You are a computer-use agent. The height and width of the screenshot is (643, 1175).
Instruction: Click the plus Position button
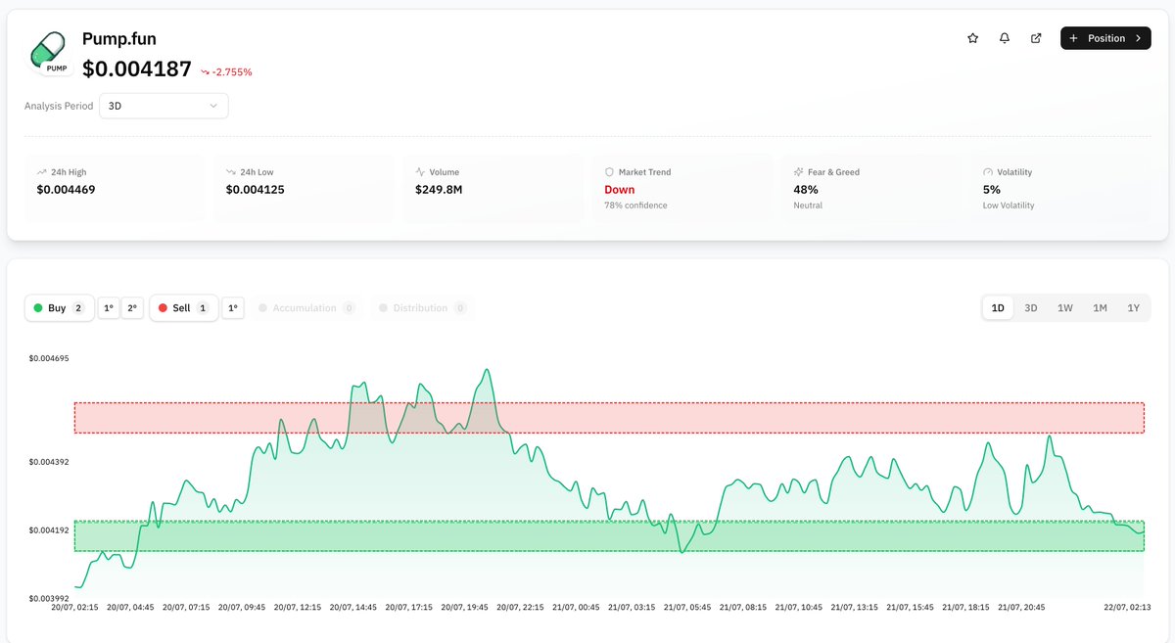(x=1105, y=38)
